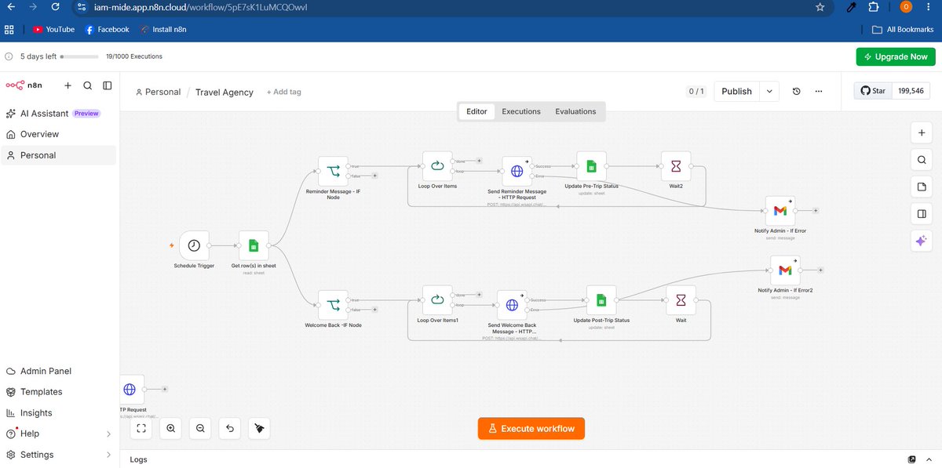Open the Send Welcome Back Message node

pos(512,305)
